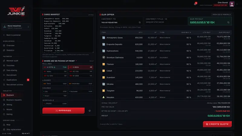The image size is (242, 136).
Task: Open the Nova Industries corporation switcher
Action: click(x=16, y=27)
